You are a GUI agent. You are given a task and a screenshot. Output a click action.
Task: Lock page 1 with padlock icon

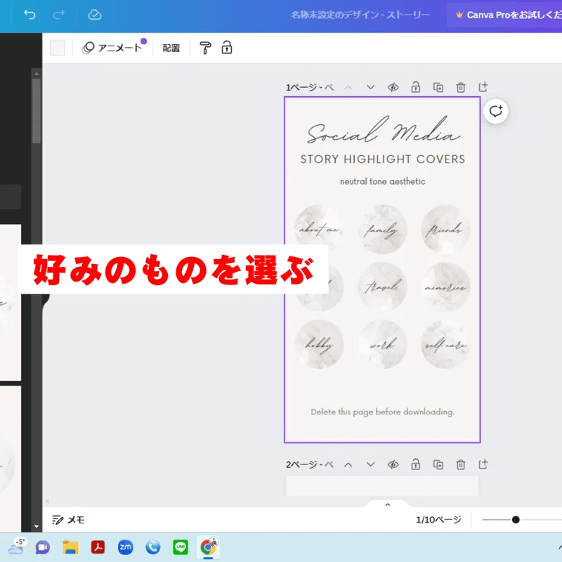[x=415, y=86]
